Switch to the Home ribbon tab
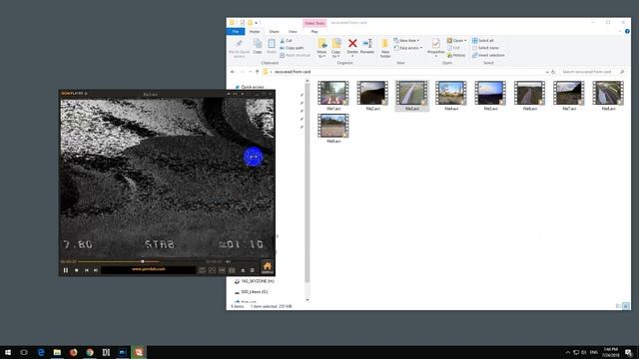 click(255, 31)
